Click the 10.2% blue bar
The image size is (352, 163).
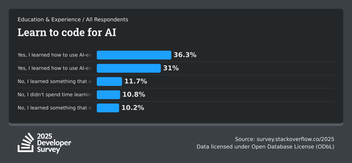108,108
